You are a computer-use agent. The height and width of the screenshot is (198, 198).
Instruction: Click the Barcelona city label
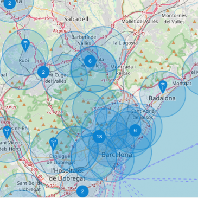tap(117, 155)
